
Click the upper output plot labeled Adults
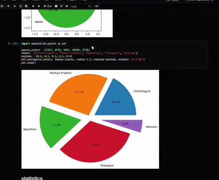(66, 22)
